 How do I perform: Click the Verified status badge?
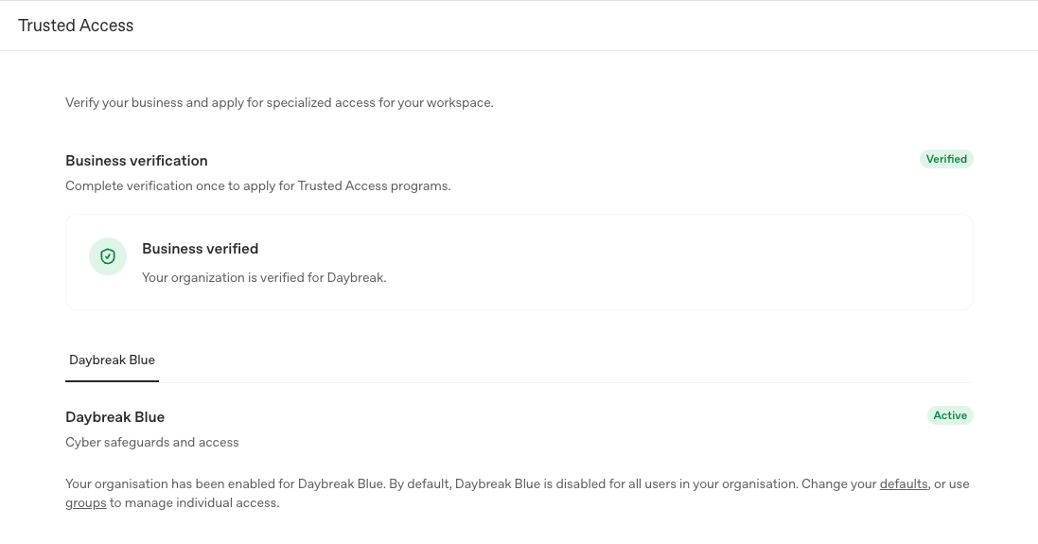click(946, 159)
